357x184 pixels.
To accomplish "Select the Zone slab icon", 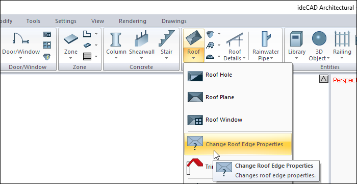I will pyautogui.click(x=71, y=39).
